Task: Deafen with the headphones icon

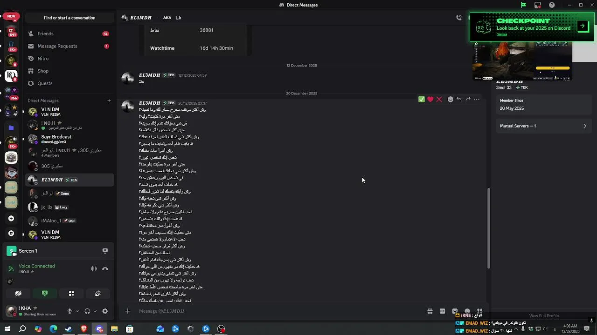Action: pyautogui.click(x=87, y=311)
